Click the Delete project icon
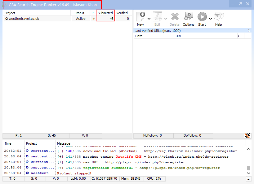Screen dimensions: 254x184 175,16
